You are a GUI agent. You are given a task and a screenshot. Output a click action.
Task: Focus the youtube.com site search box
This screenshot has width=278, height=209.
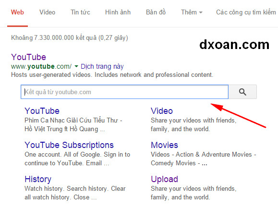click(x=124, y=92)
